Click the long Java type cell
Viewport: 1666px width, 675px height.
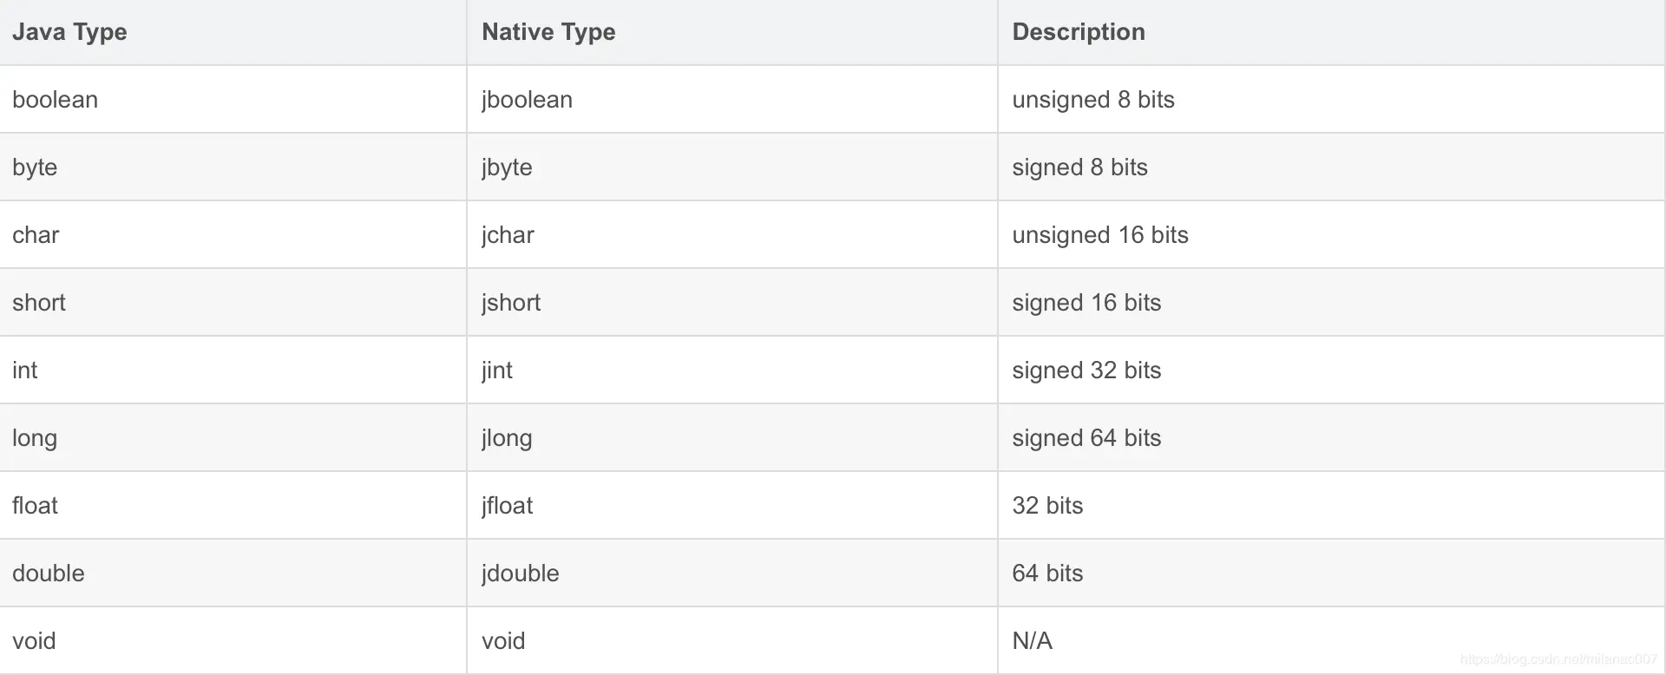(x=35, y=438)
